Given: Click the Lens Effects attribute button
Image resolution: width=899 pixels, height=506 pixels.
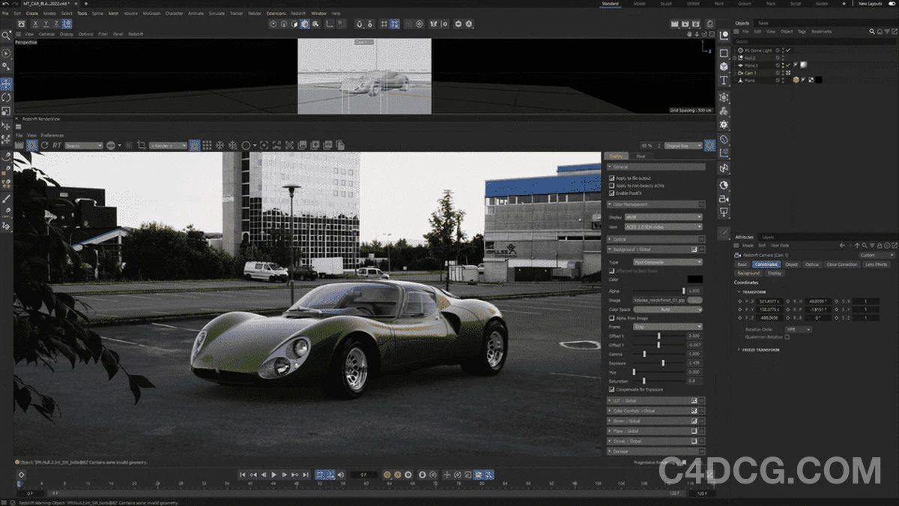Looking at the screenshot, I should pyautogui.click(x=875, y=265).
